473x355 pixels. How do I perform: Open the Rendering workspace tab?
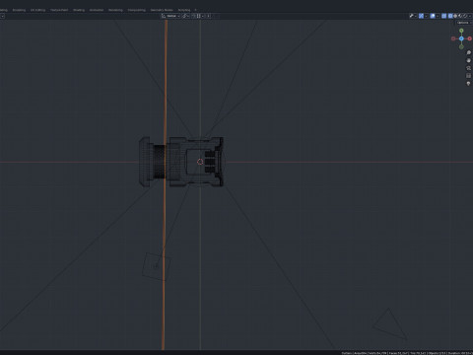click(x=115, y=10)
